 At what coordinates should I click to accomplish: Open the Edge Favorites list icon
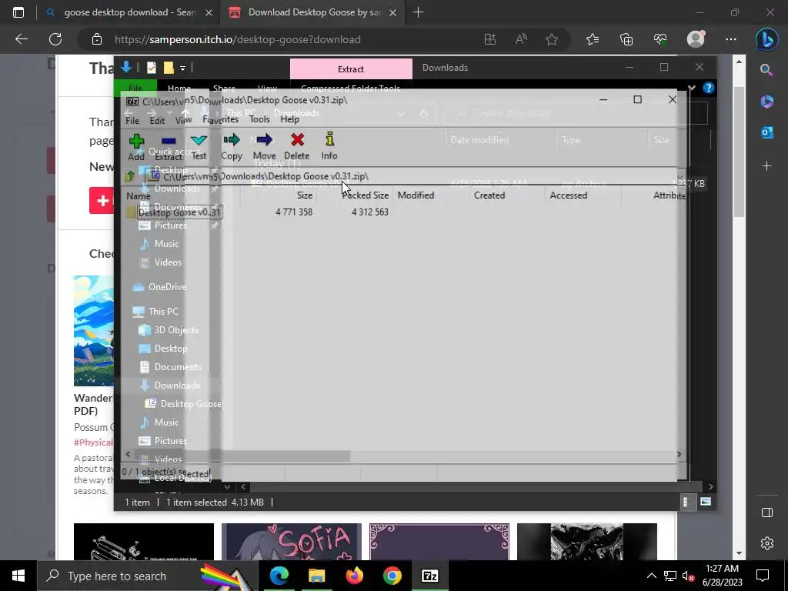pyautogui.click(x=593, y=39)
